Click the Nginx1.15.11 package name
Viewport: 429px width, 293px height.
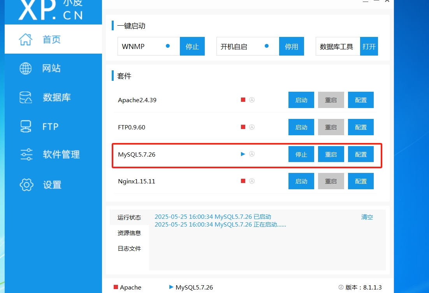click(x=137, y=181)
